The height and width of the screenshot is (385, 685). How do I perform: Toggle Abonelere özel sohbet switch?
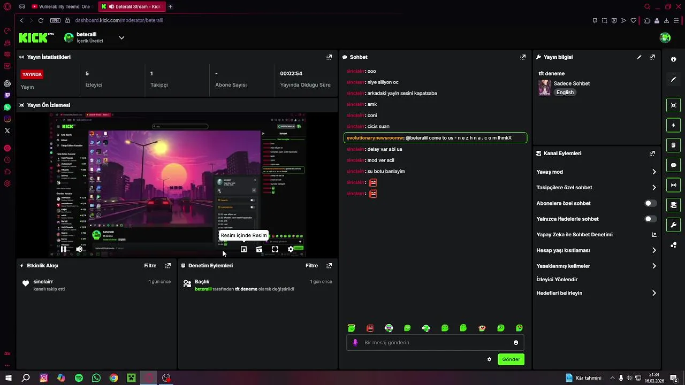[650, 203]
